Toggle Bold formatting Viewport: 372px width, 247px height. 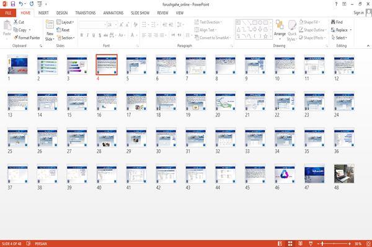tap(82, 35)
